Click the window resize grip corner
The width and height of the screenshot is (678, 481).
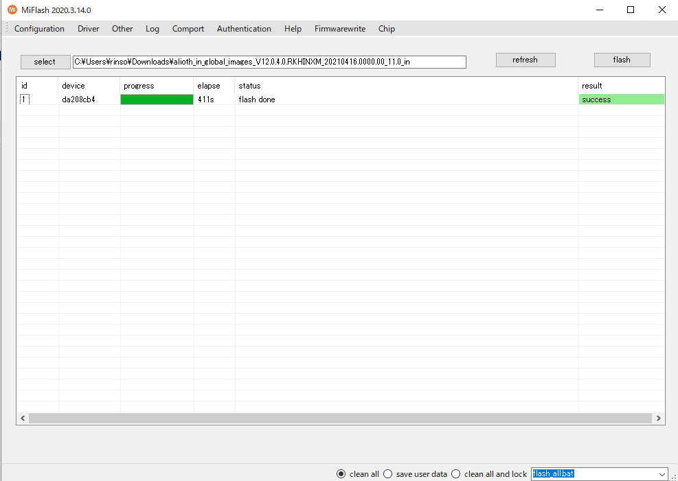click(x=673, y=476)
